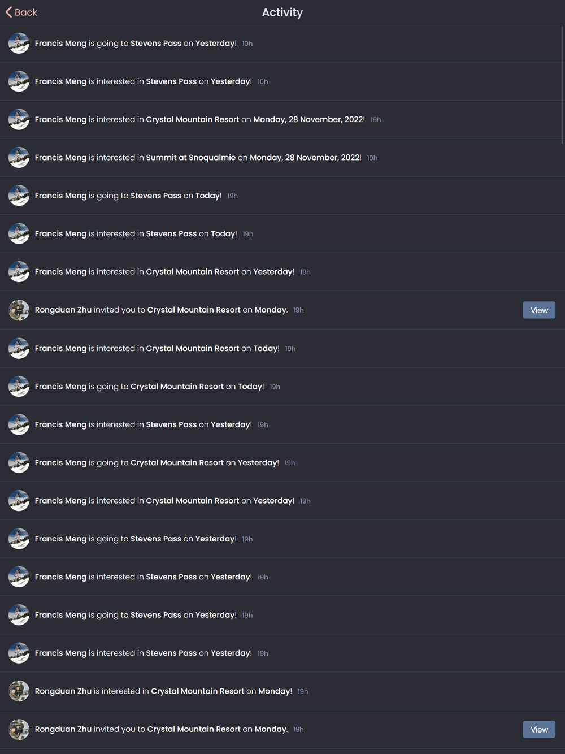
Task: Tap Francis Meng's avatar on first notification
Action: tap(19, 44)
